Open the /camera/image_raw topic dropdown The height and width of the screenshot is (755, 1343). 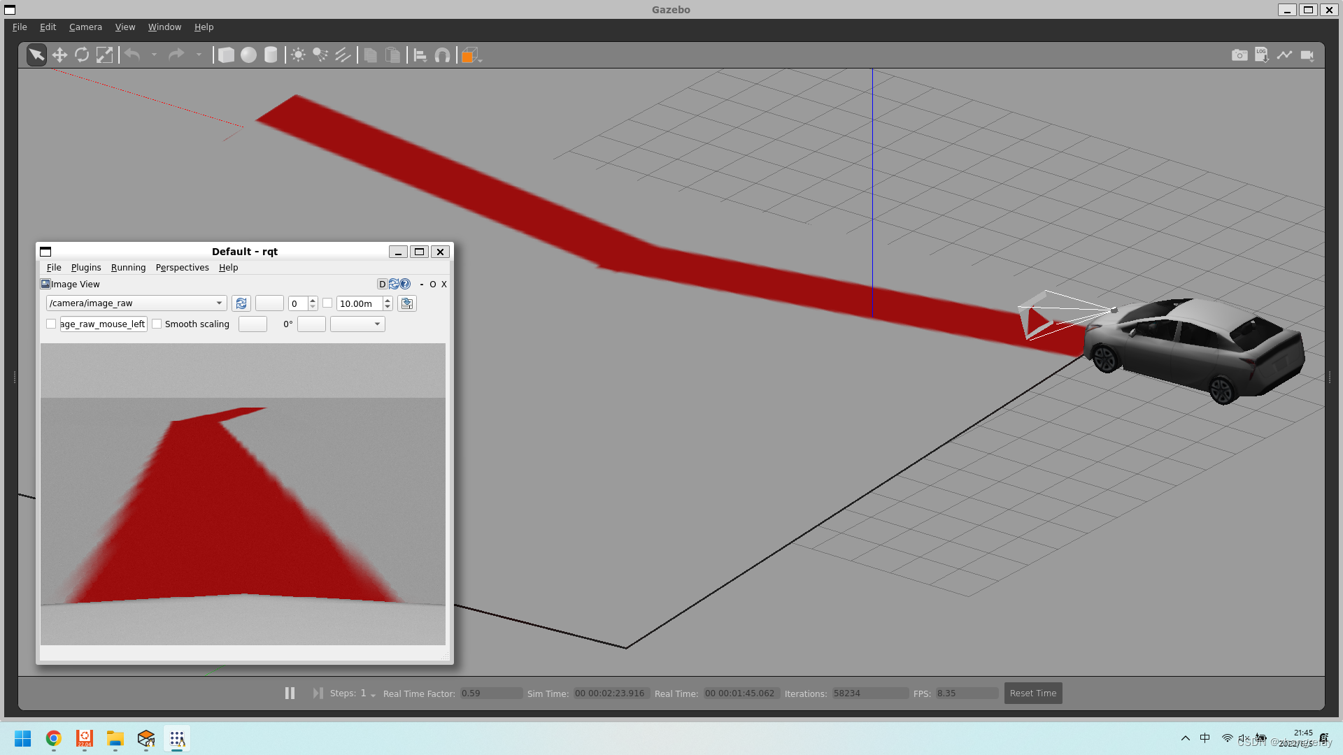pos(219,303)
